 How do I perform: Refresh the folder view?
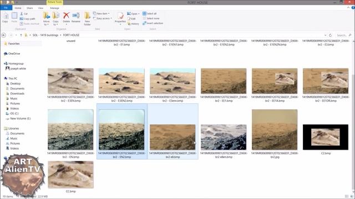pyautogui.click(x=331, y=35)
